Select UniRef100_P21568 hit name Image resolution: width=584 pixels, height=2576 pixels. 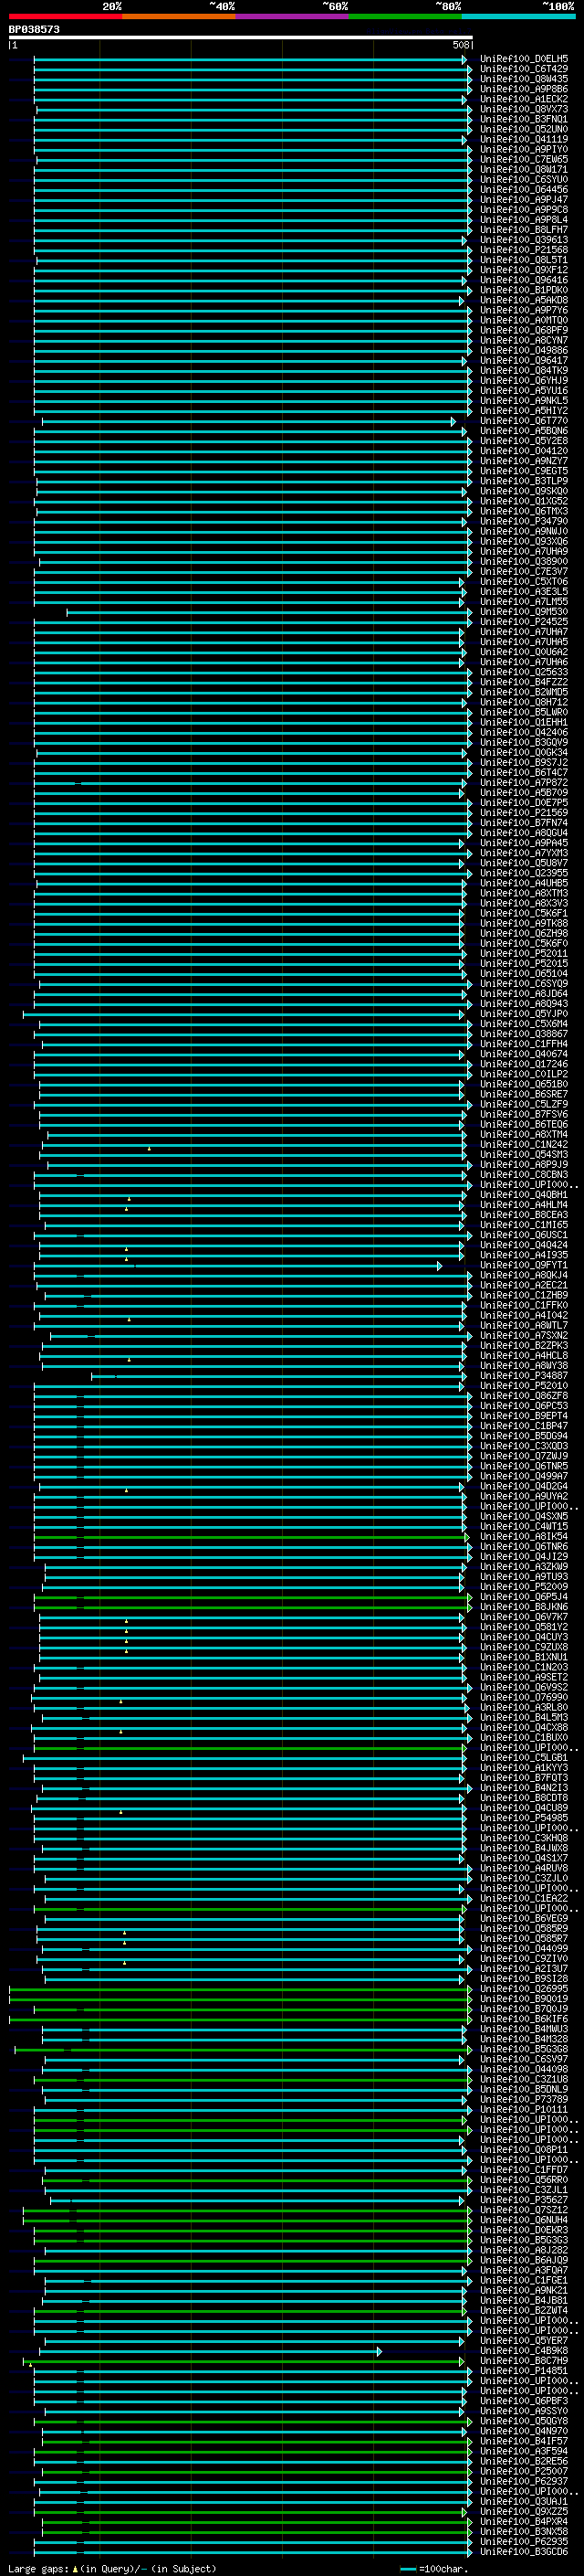click(524, 250)
